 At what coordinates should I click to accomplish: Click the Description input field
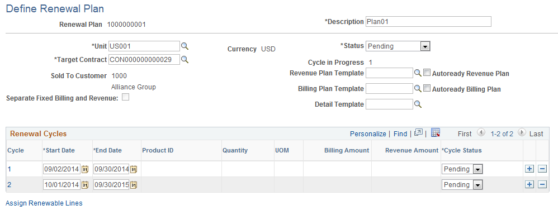pos(428,22)
